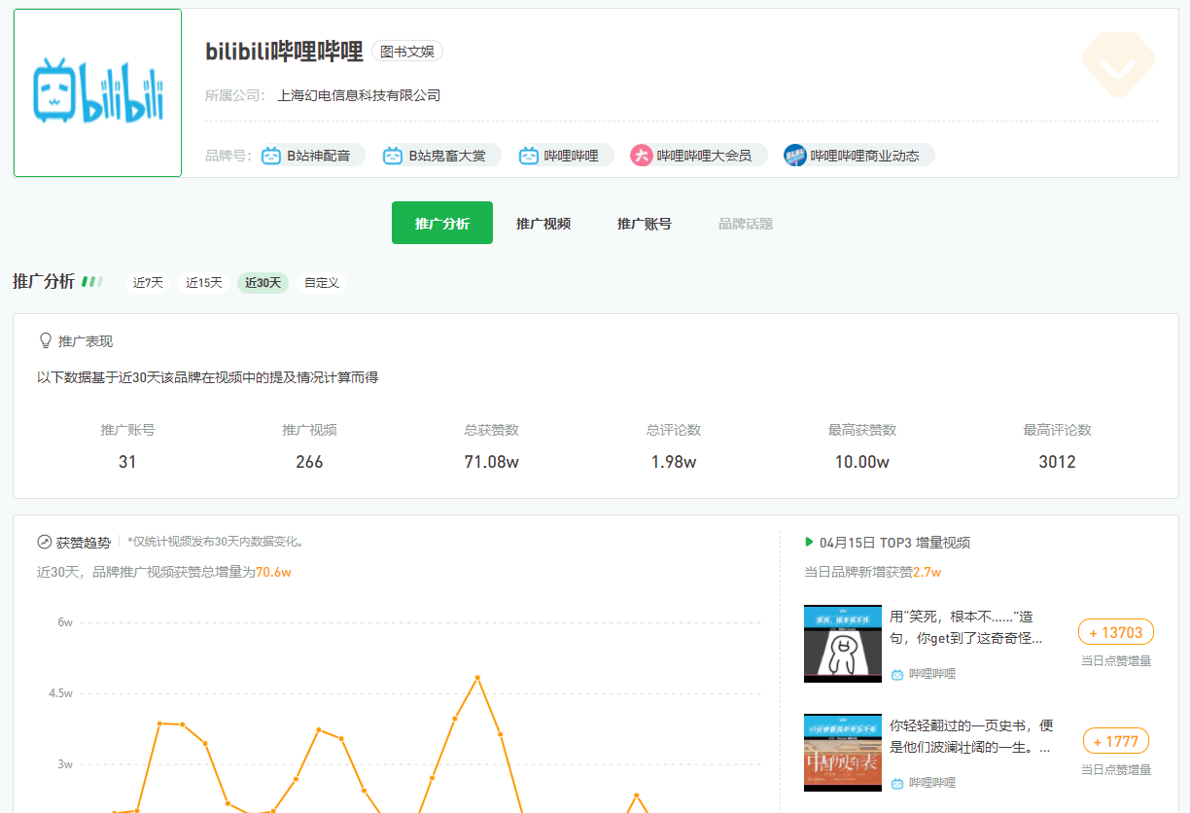
Task: Click the pink 哔哩哔哩大会员 avatar icon
Action: 642,155
